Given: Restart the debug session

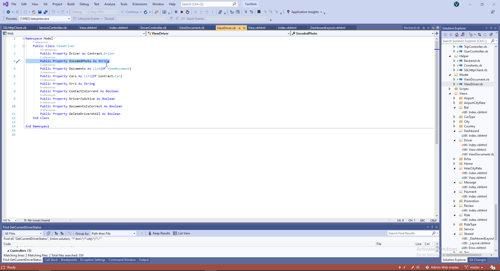Looking at the screenshot, I should click(x=187, y=12).
